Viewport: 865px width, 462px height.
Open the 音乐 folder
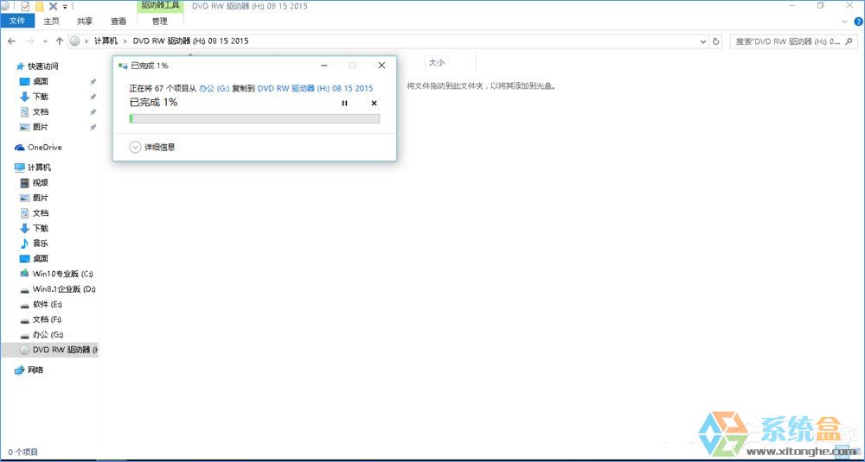(x=41, y=244)
